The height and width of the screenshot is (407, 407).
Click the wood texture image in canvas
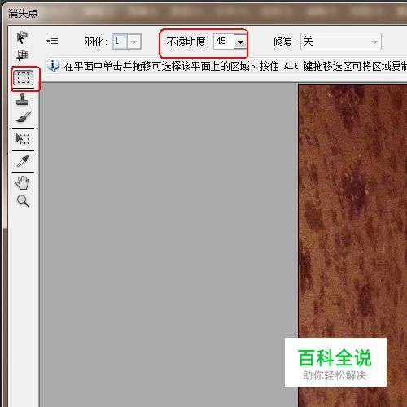[x=352, y=246]
